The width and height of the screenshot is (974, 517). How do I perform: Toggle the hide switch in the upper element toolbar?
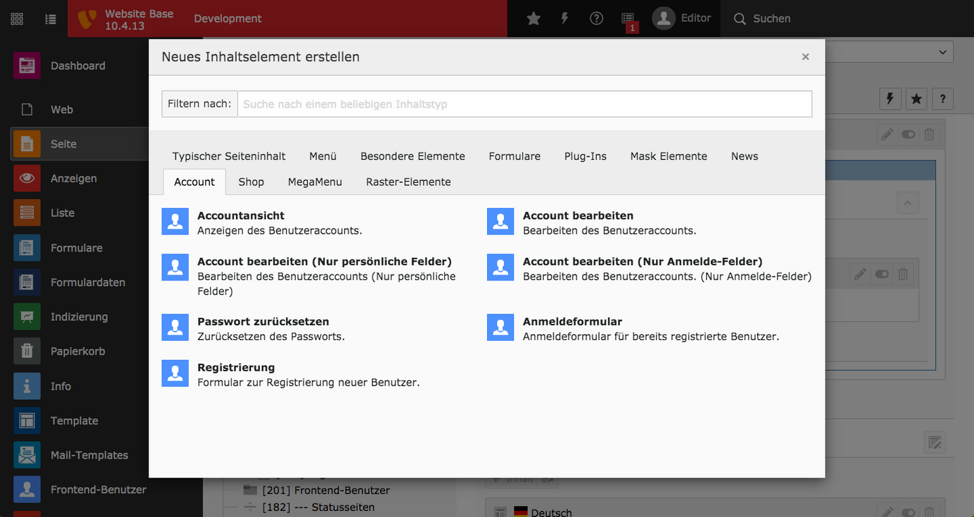pyautogui.click(x=908, y=134)
